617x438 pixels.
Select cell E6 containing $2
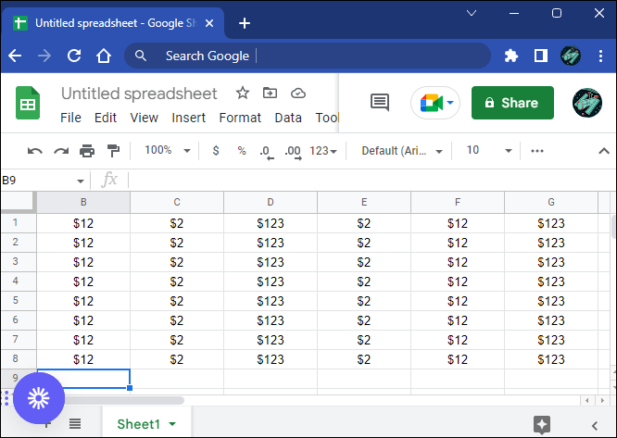click(364, 320)
